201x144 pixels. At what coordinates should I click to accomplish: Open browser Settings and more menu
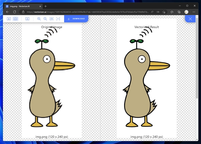(194, 12)
